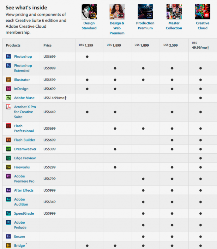
Task: Select the US$ 49.99/mo Creative Cloud price
Action: [200, 45]
